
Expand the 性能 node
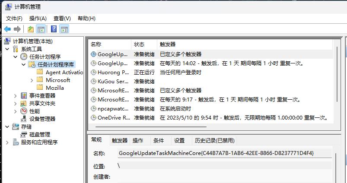[x=15, y=111]
